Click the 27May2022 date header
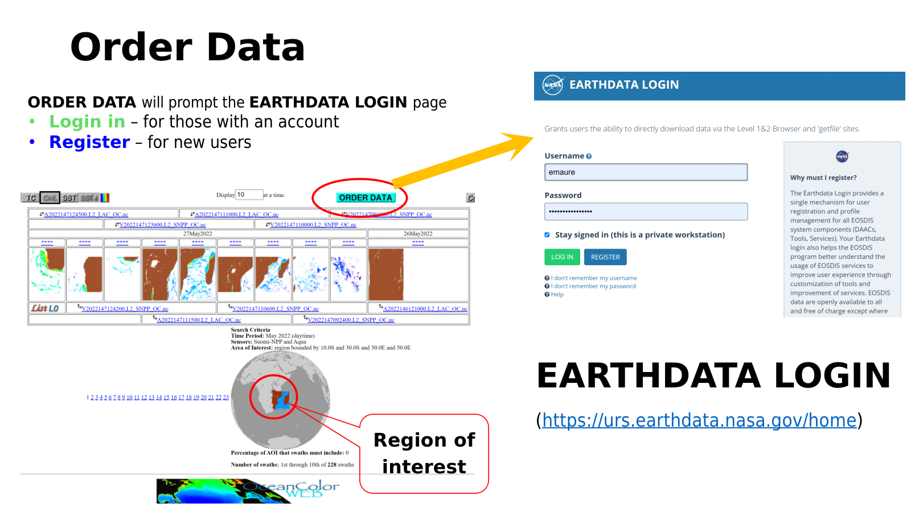 point(198,234)
